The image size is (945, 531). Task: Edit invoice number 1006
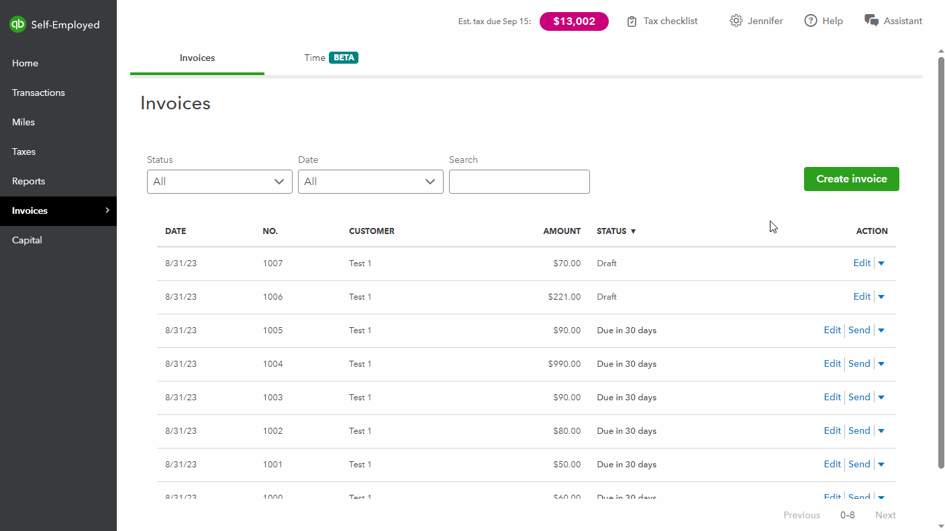click(862, 296)
